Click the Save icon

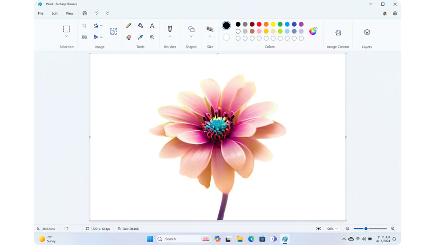click(x=84, y=13)
